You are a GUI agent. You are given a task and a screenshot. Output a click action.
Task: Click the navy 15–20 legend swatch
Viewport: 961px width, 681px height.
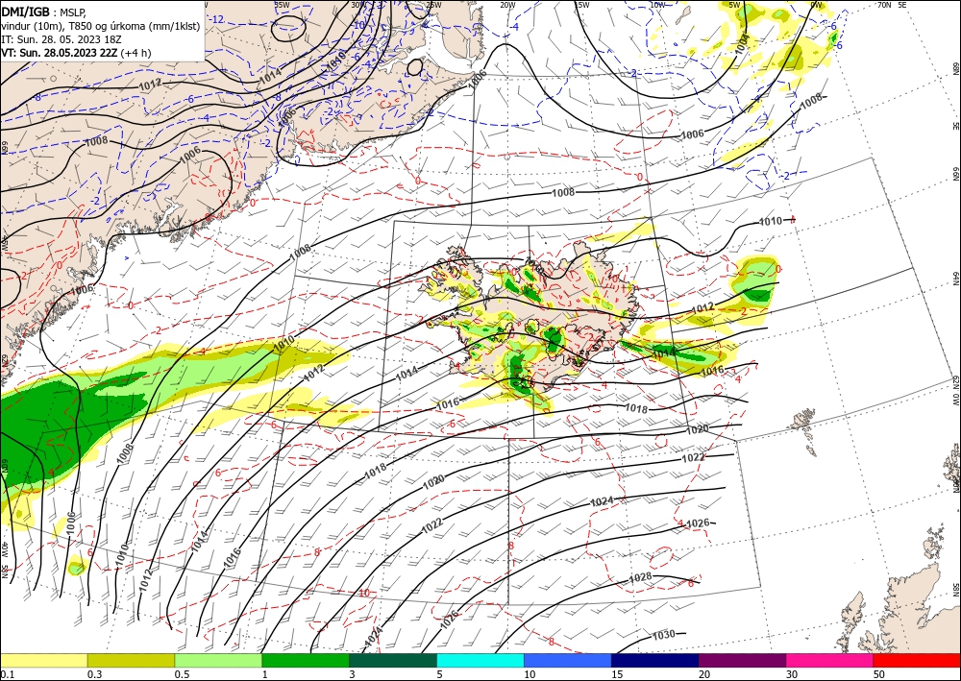pos(655,660)
